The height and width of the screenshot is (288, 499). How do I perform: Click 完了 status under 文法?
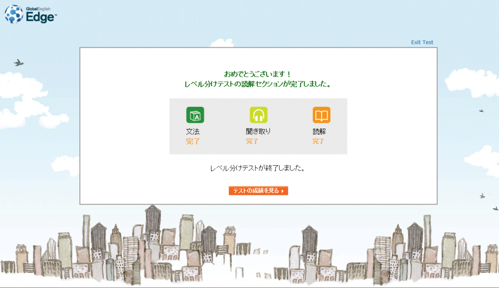(x=193, y=141)
